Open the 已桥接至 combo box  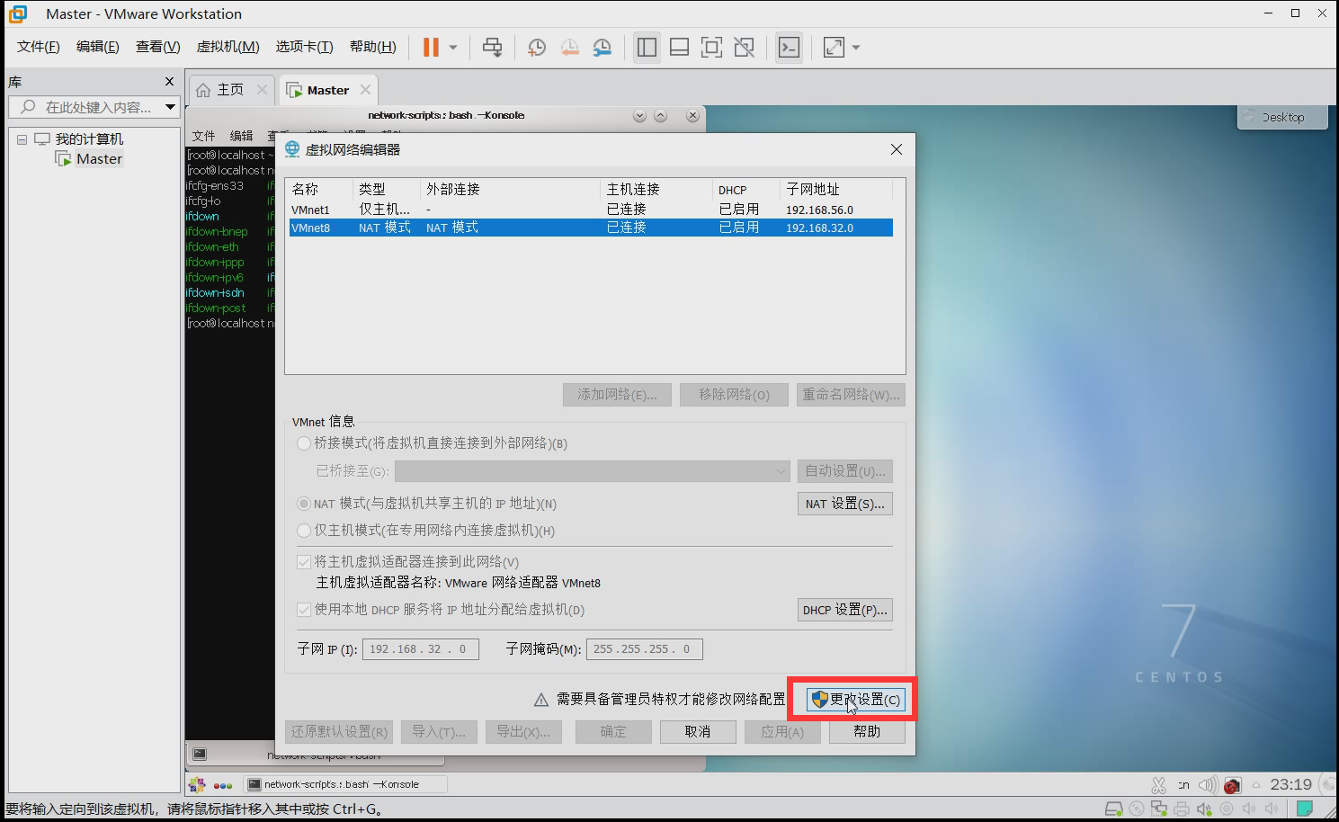tap(592, 471)
